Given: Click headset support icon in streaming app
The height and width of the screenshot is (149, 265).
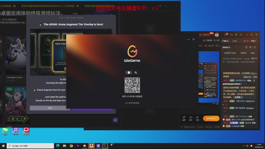Looking at the screenshot, I should click(x=231, y=35).
